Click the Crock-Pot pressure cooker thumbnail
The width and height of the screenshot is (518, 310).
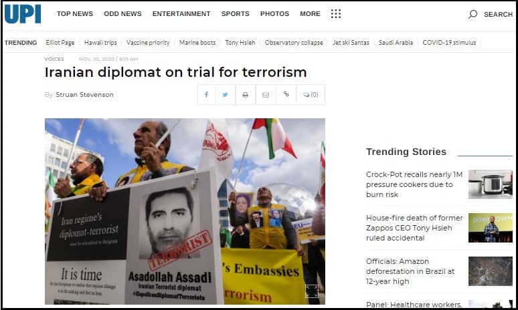pos(491,184)
